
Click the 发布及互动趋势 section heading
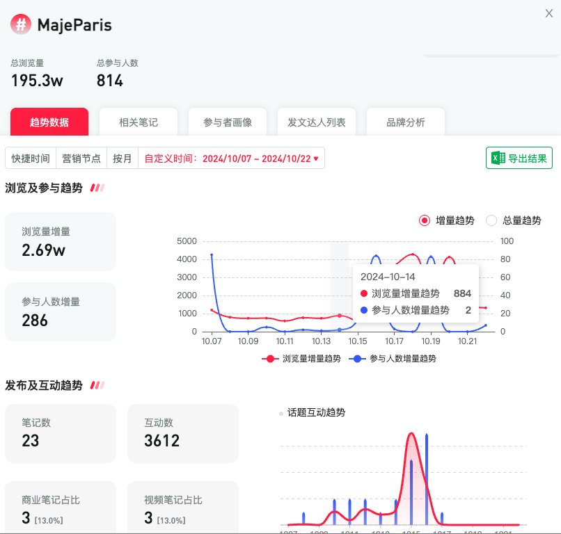tap(44, 385)
